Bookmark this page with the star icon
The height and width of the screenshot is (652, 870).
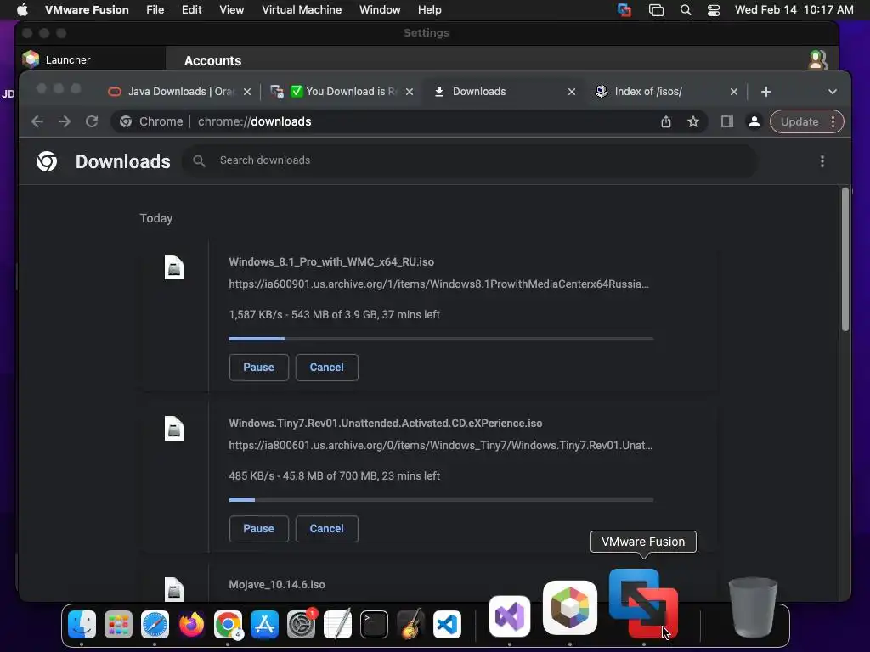point(693,121)
